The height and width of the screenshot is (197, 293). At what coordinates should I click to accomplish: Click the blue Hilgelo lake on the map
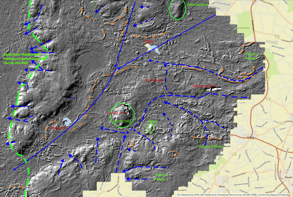point(155,49)
